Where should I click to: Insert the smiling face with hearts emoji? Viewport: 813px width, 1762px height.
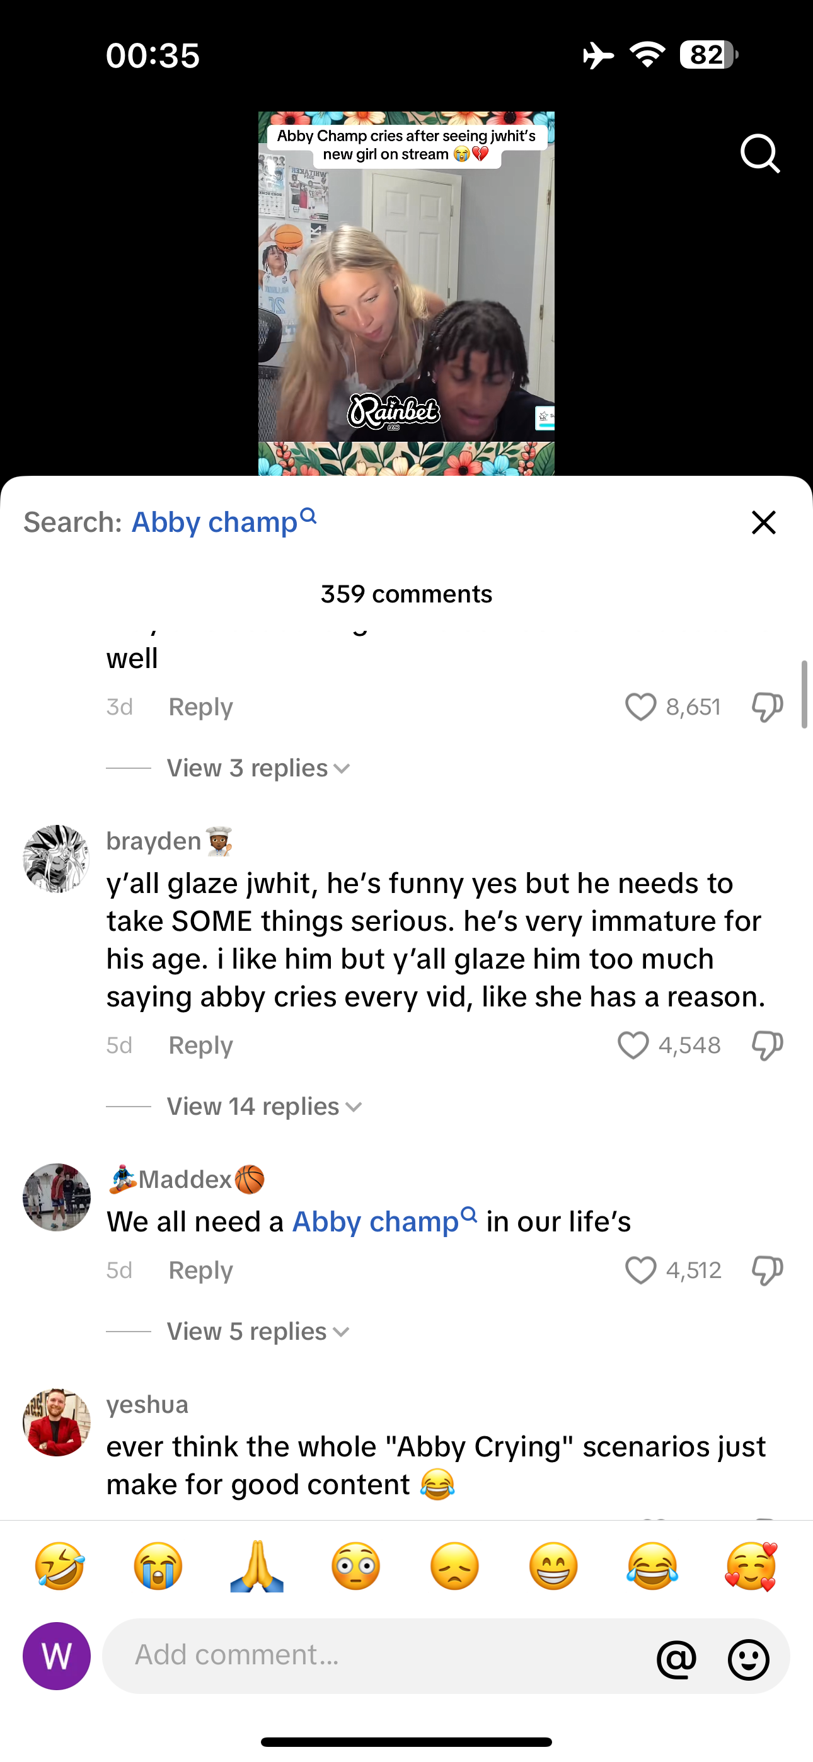(751, 1567)
